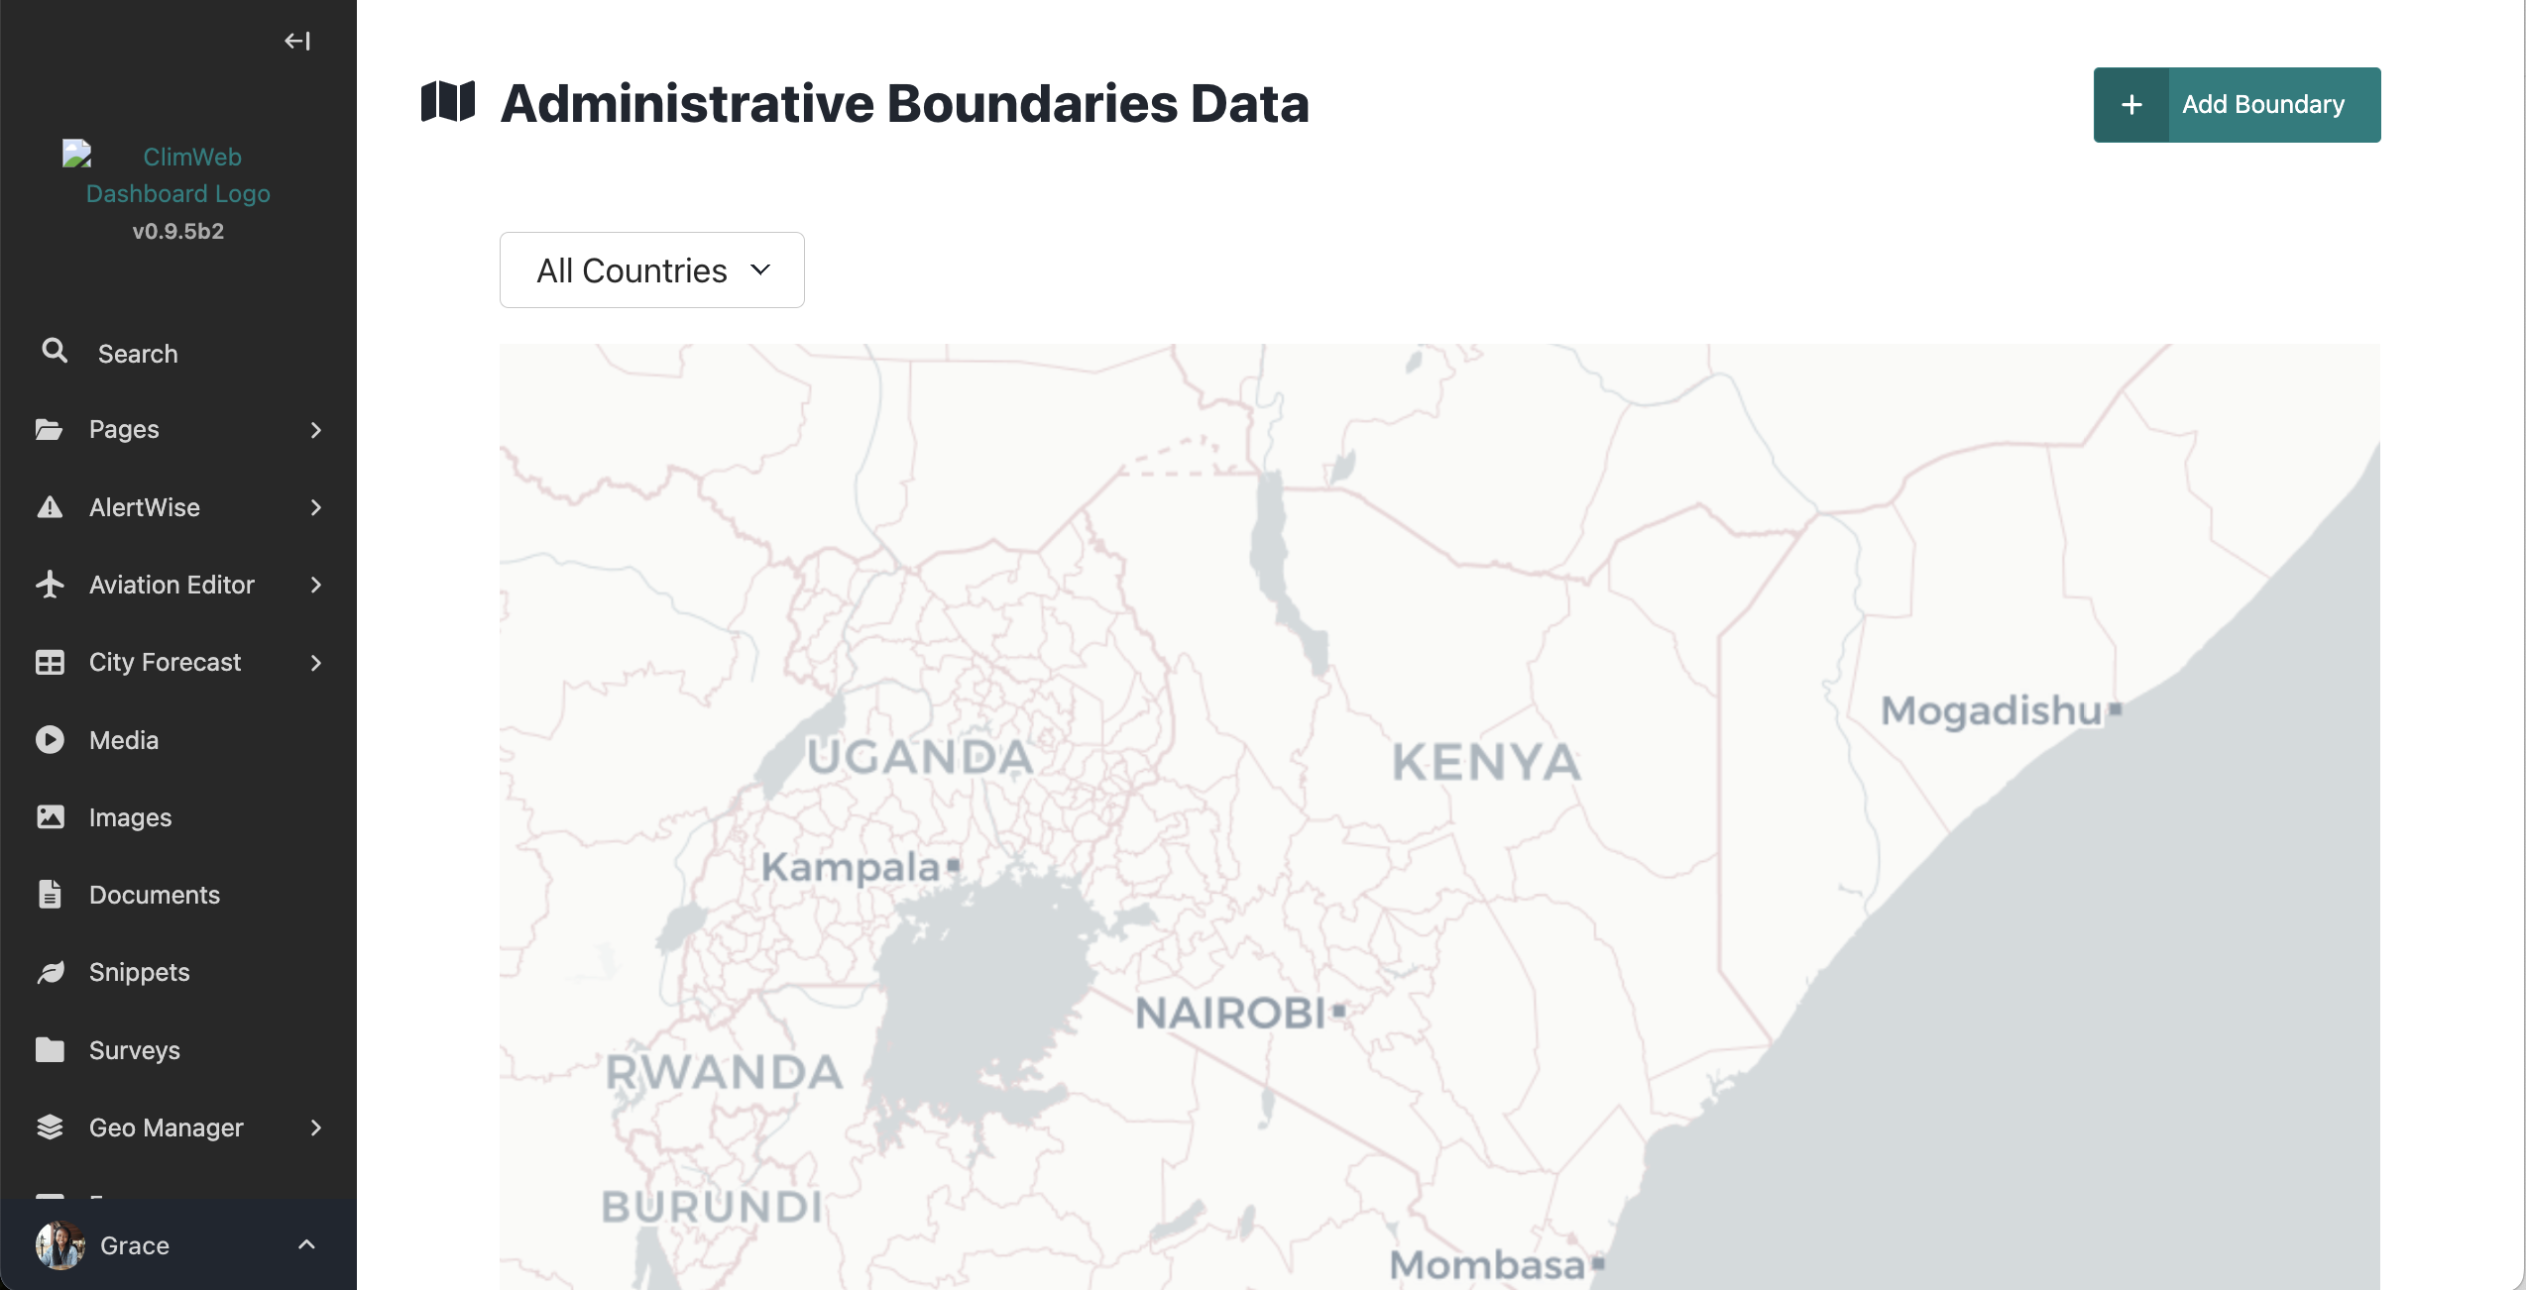Screen dimensions: 2526x1290
Task: Click the Geo Manager layers icon
Action: pyautogui.click(x=50, y=1128)
